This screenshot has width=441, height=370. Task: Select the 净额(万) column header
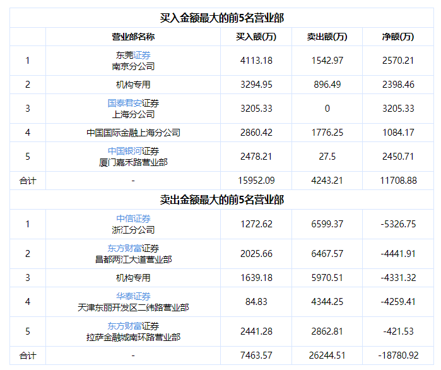(398, 37)
